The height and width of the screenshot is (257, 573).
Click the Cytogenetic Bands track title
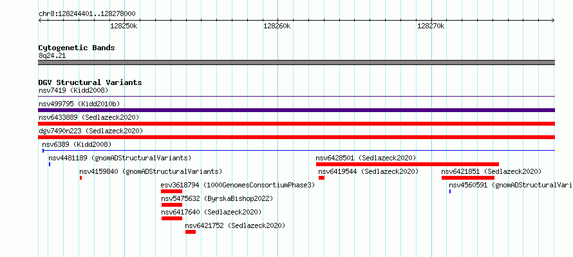coord(77,48)
